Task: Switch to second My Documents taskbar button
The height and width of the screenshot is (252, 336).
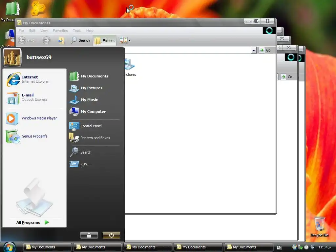Action: (97, 247)
